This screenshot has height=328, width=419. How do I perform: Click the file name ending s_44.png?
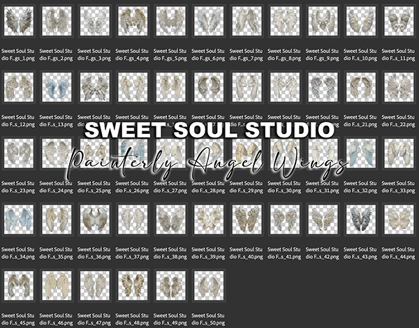398,253
